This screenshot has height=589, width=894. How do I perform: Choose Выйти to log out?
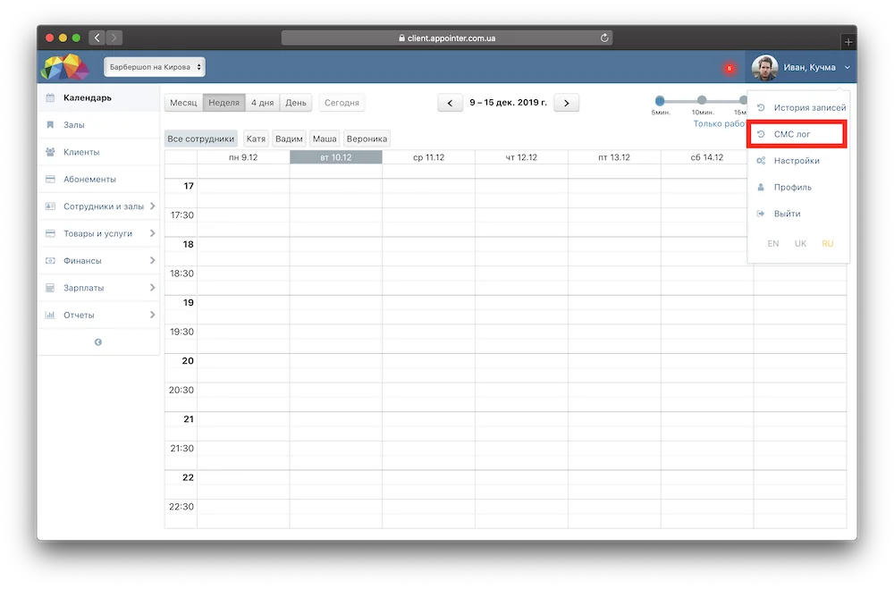click(x=798, y=214)
